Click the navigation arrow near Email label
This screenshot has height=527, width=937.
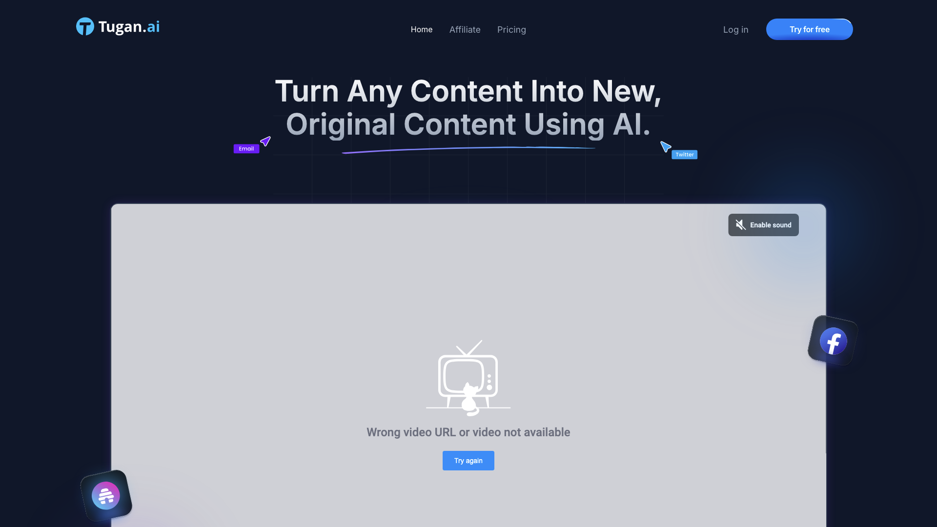pyautogui.click(x=265, y=141)
